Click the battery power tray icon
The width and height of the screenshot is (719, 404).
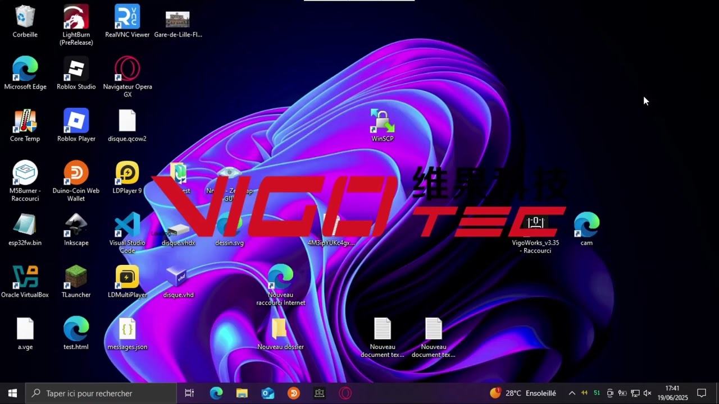(x=622, y=393)
